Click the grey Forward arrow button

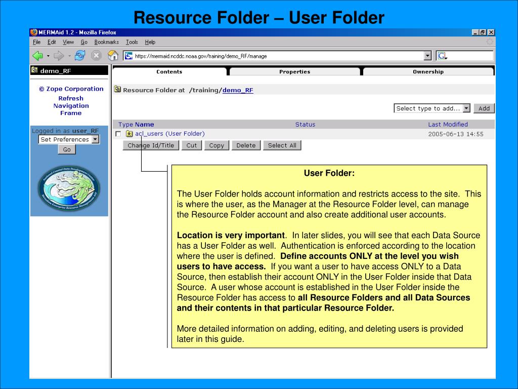point(59,56)
